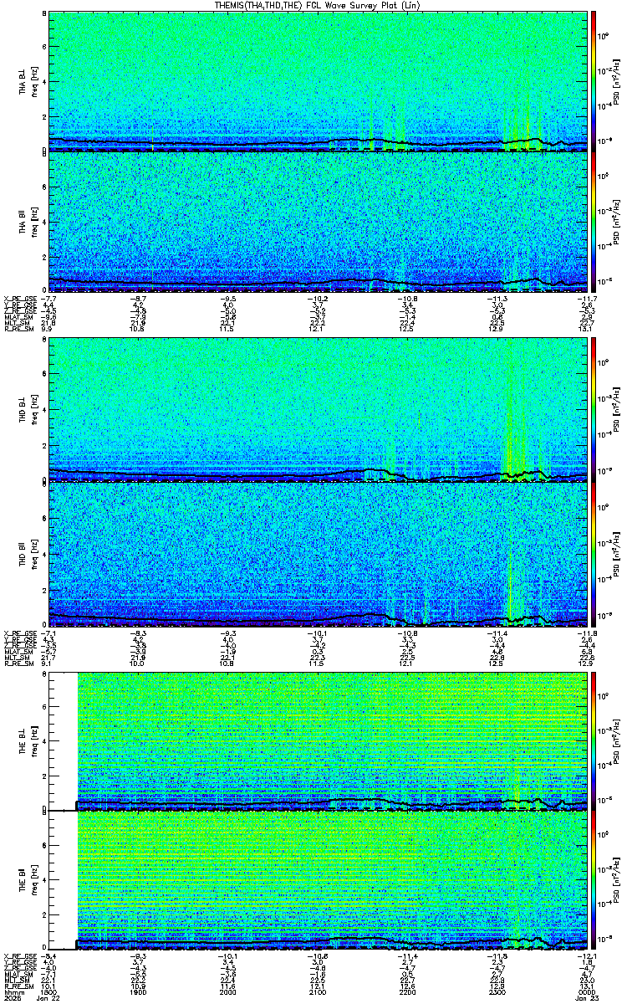Click the PSD color bar beside THD B-parallel panel
Image resolution: width=627 pixels, height=1004 pixels.
[x=594, y=552]
